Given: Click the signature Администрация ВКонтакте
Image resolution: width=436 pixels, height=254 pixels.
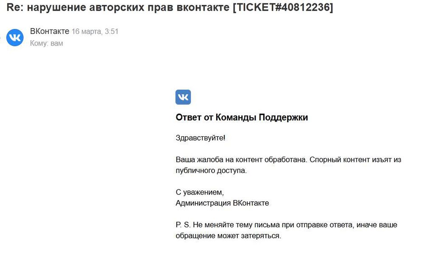Looking at the screenshot, I should [222, 203].
